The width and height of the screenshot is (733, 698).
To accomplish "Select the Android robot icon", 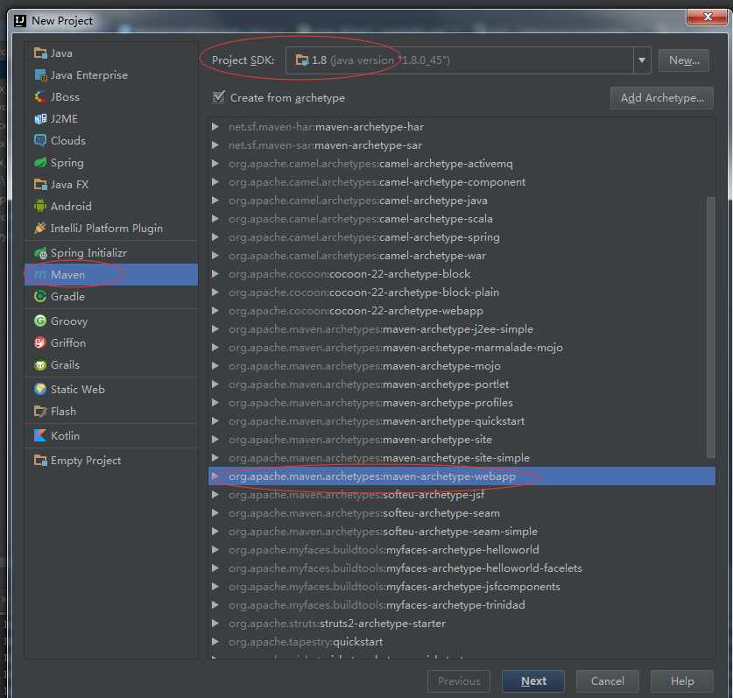I will click(x=40, y=206).
